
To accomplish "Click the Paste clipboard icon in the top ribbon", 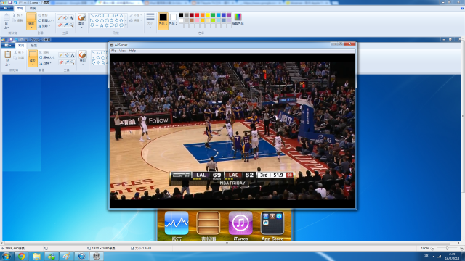I will pos(7,17).
